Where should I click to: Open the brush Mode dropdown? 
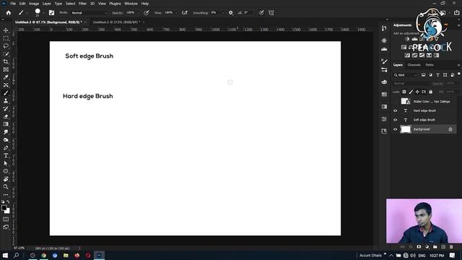click(x=90, y=13)
